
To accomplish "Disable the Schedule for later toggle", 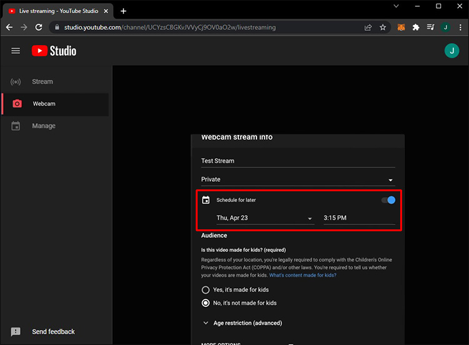I will coord(388,200).
